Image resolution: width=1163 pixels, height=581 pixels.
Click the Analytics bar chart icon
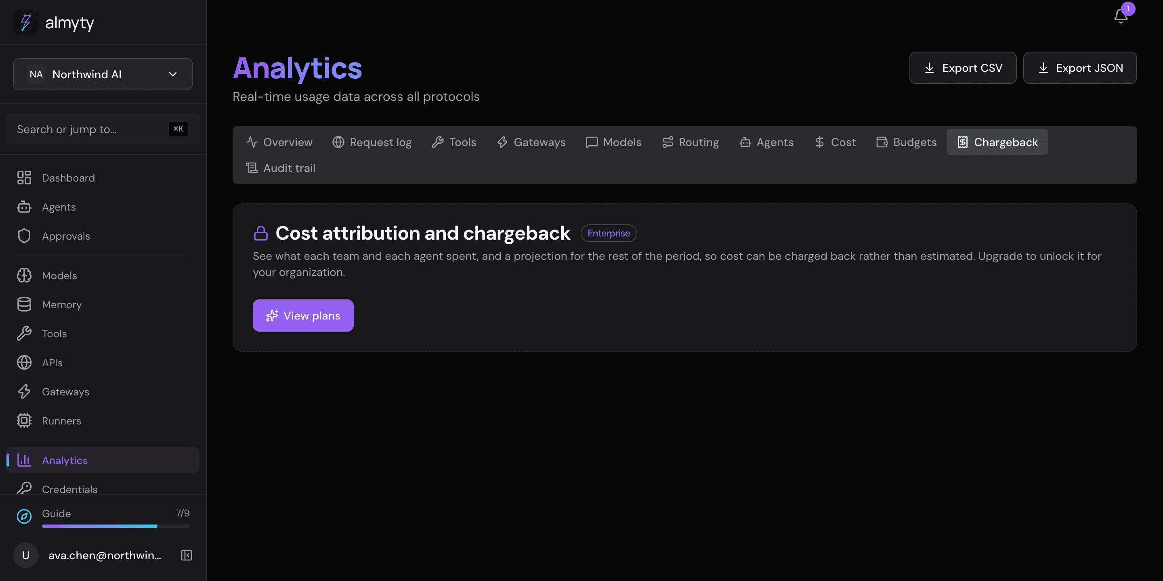coord(24,460)
